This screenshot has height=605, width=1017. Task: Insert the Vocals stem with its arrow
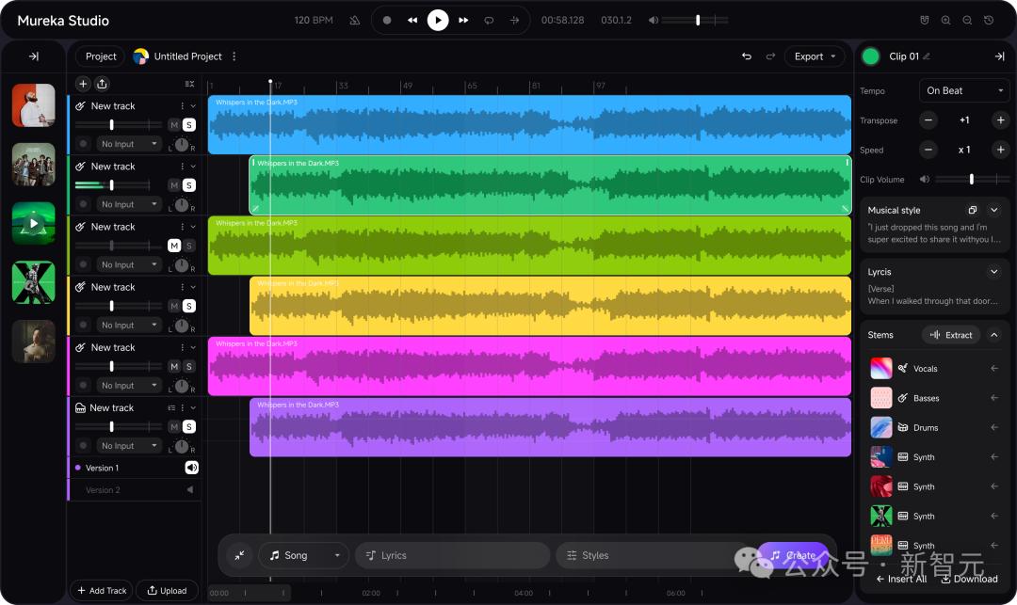[x=994, y=369]
